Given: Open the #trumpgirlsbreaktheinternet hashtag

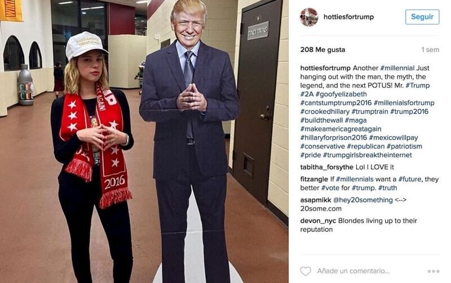Looking at the screenshot, I should [x=368, y=155].
